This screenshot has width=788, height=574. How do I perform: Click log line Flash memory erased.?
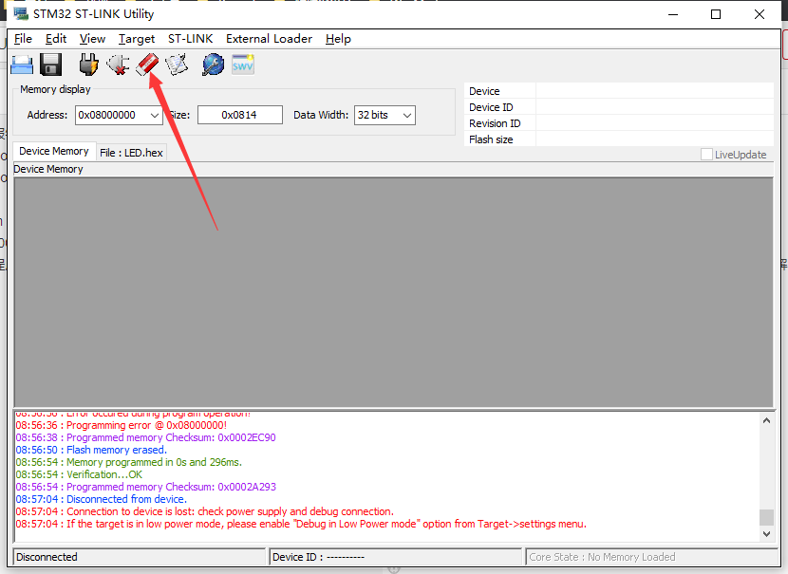click(x=91, y=450)
